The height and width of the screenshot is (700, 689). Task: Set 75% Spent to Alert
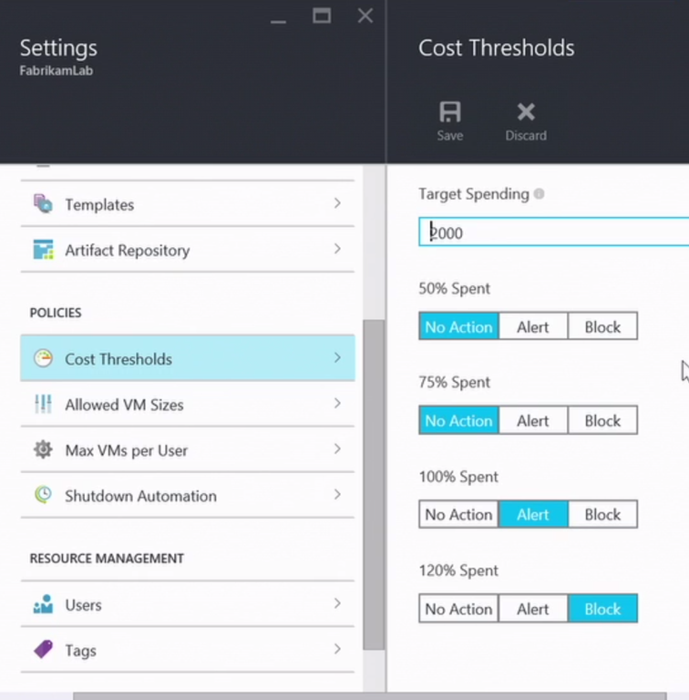tap(533, 420)
